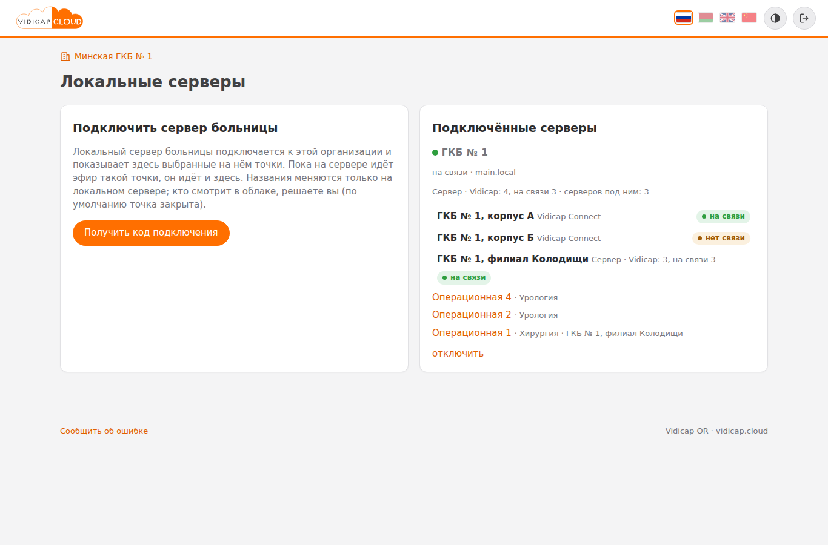Click green status dot beside ГКБ № 1

tap(435, 153)
